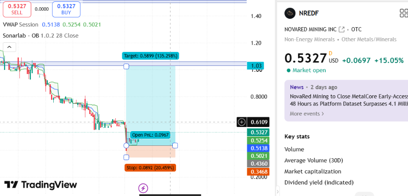This screenshot has width=408, height=196.
Task: Click the entry left handle of long position
Action: click(x=126, y=145)
